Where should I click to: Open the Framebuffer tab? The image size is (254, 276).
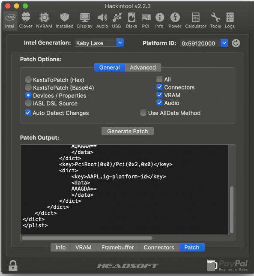[118, 247]
